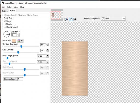Open the Filter menu
Image resolution: width=140 pixels, height=103 pixels.
point(9,7)
